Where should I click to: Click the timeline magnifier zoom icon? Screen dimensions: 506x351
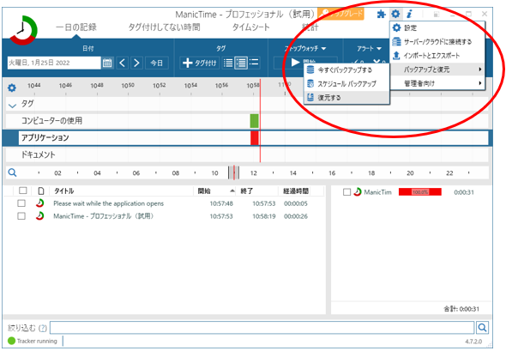pyautogui.click(x=12, y=172)
